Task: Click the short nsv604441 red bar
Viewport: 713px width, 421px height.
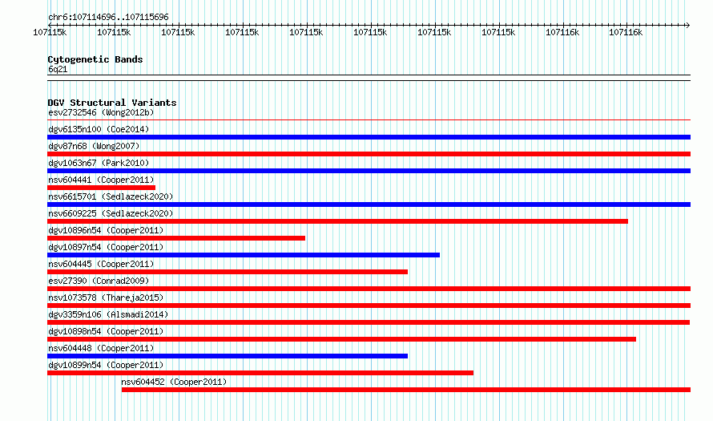Action: (x=102, y=188)
